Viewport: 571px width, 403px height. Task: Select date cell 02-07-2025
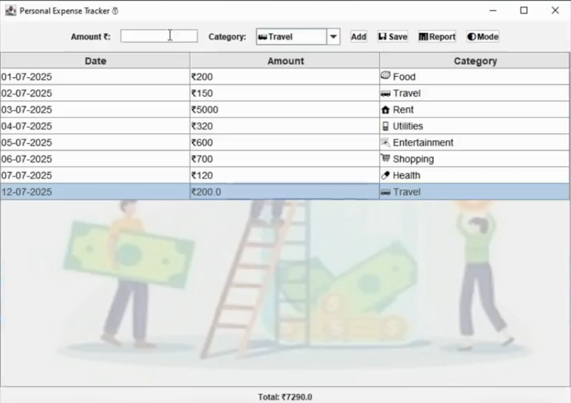(x=95, y=93)
